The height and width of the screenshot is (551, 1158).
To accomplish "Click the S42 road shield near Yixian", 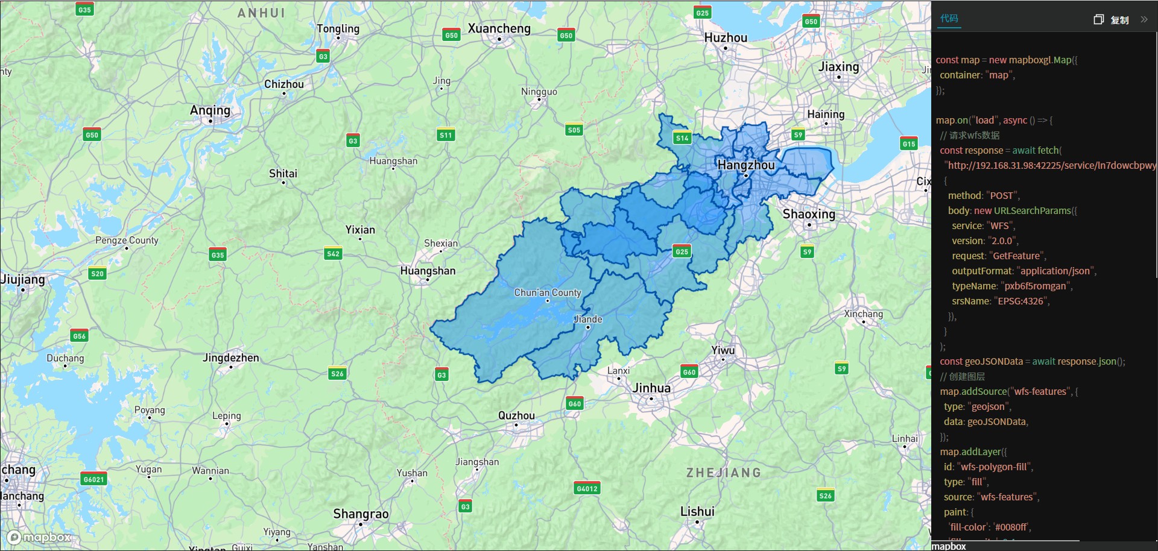I will tap(333, 254).
